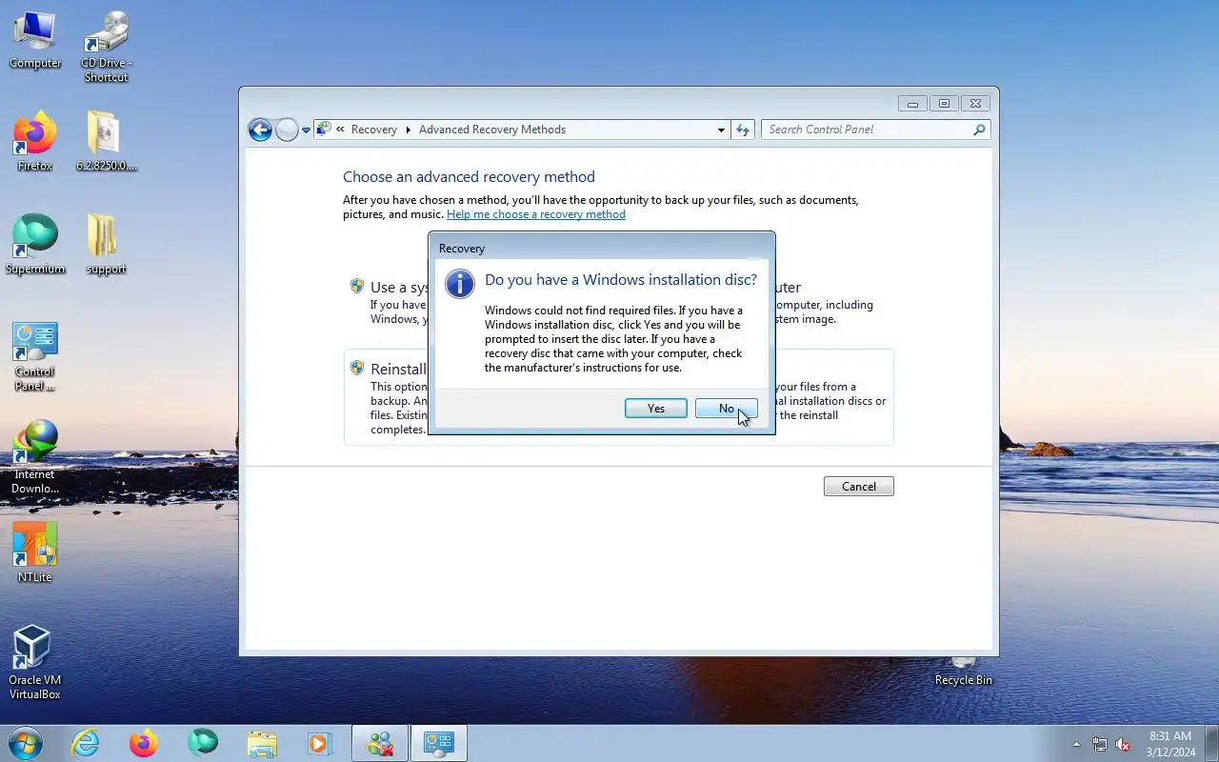1219x762 pixels.
Task: Open recent pages dropdown beside navigation arrows
Action: (x=306, y=130)
